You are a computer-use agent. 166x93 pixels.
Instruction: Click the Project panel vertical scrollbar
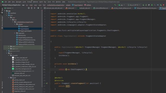42,49
